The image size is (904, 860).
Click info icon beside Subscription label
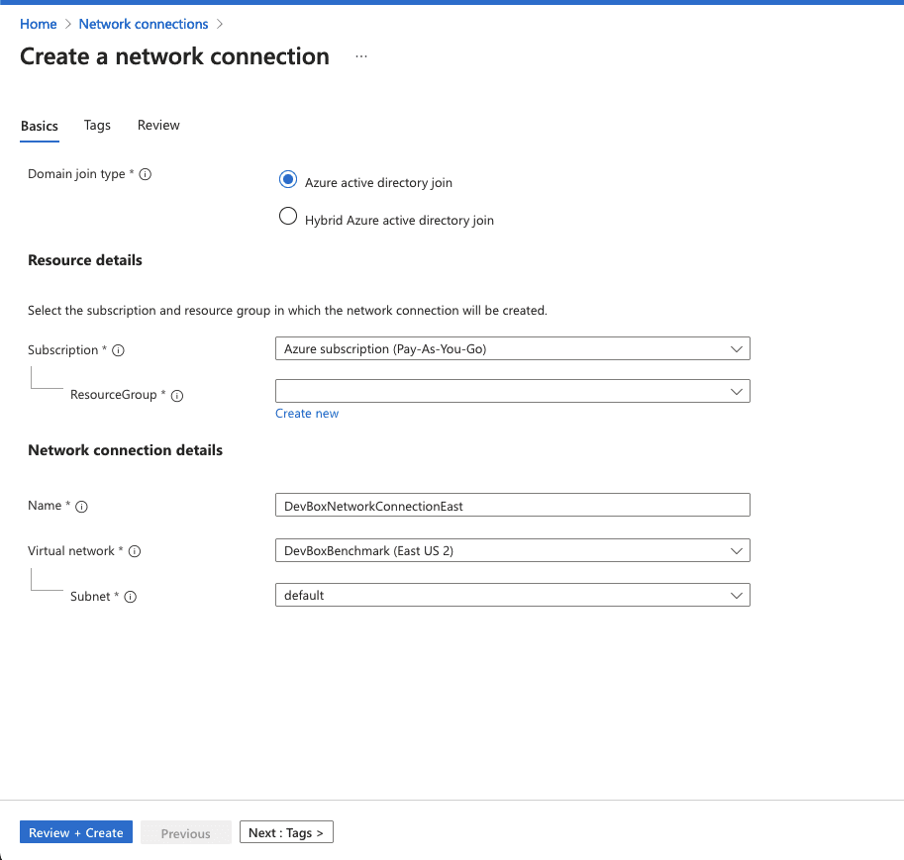pos(118,350)
